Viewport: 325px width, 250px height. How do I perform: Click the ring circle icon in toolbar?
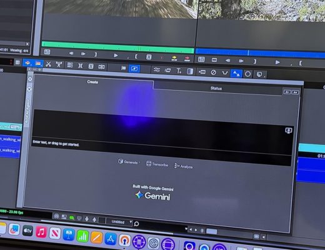click(x=247, y=74)
